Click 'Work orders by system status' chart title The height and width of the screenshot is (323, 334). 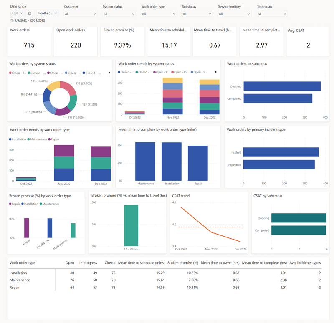32,64
